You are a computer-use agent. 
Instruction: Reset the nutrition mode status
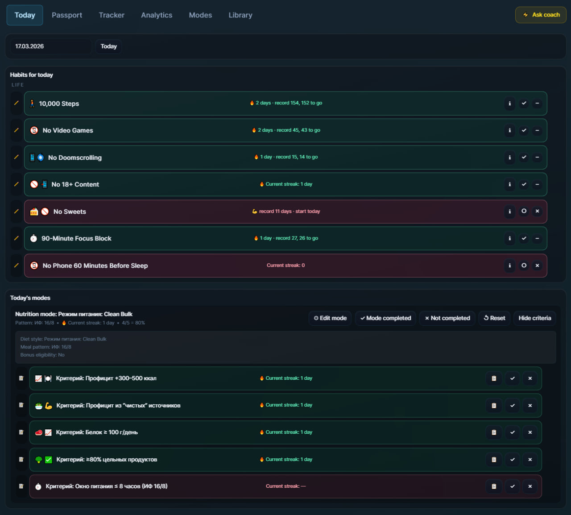494,318
